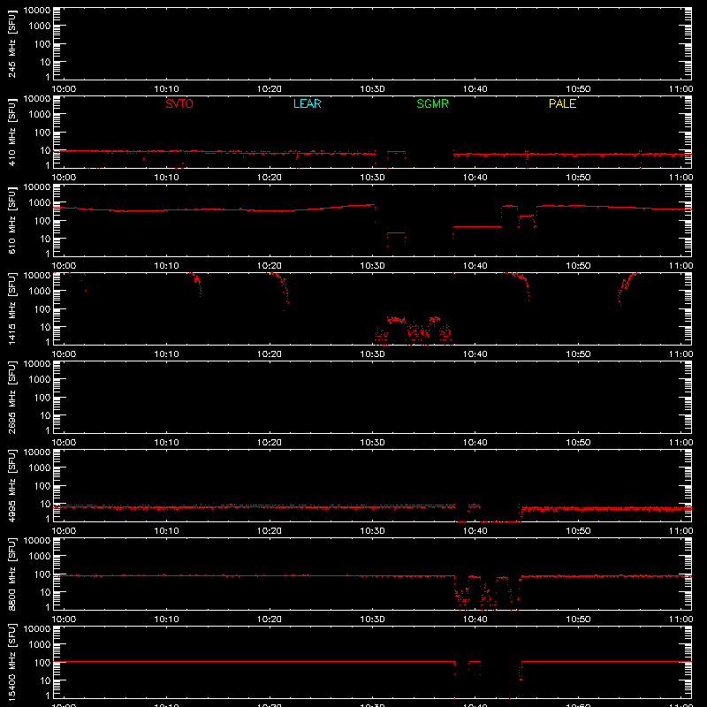Click the 100 tick of 1415 MHz panel
The height and width of the screenshot is (707, 707).
point(42,309)
